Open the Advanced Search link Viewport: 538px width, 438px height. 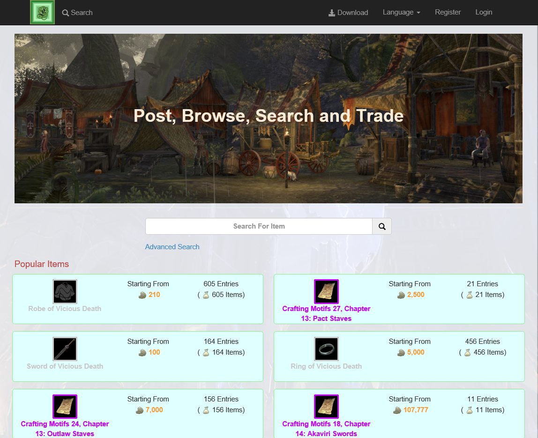(172, 247)
